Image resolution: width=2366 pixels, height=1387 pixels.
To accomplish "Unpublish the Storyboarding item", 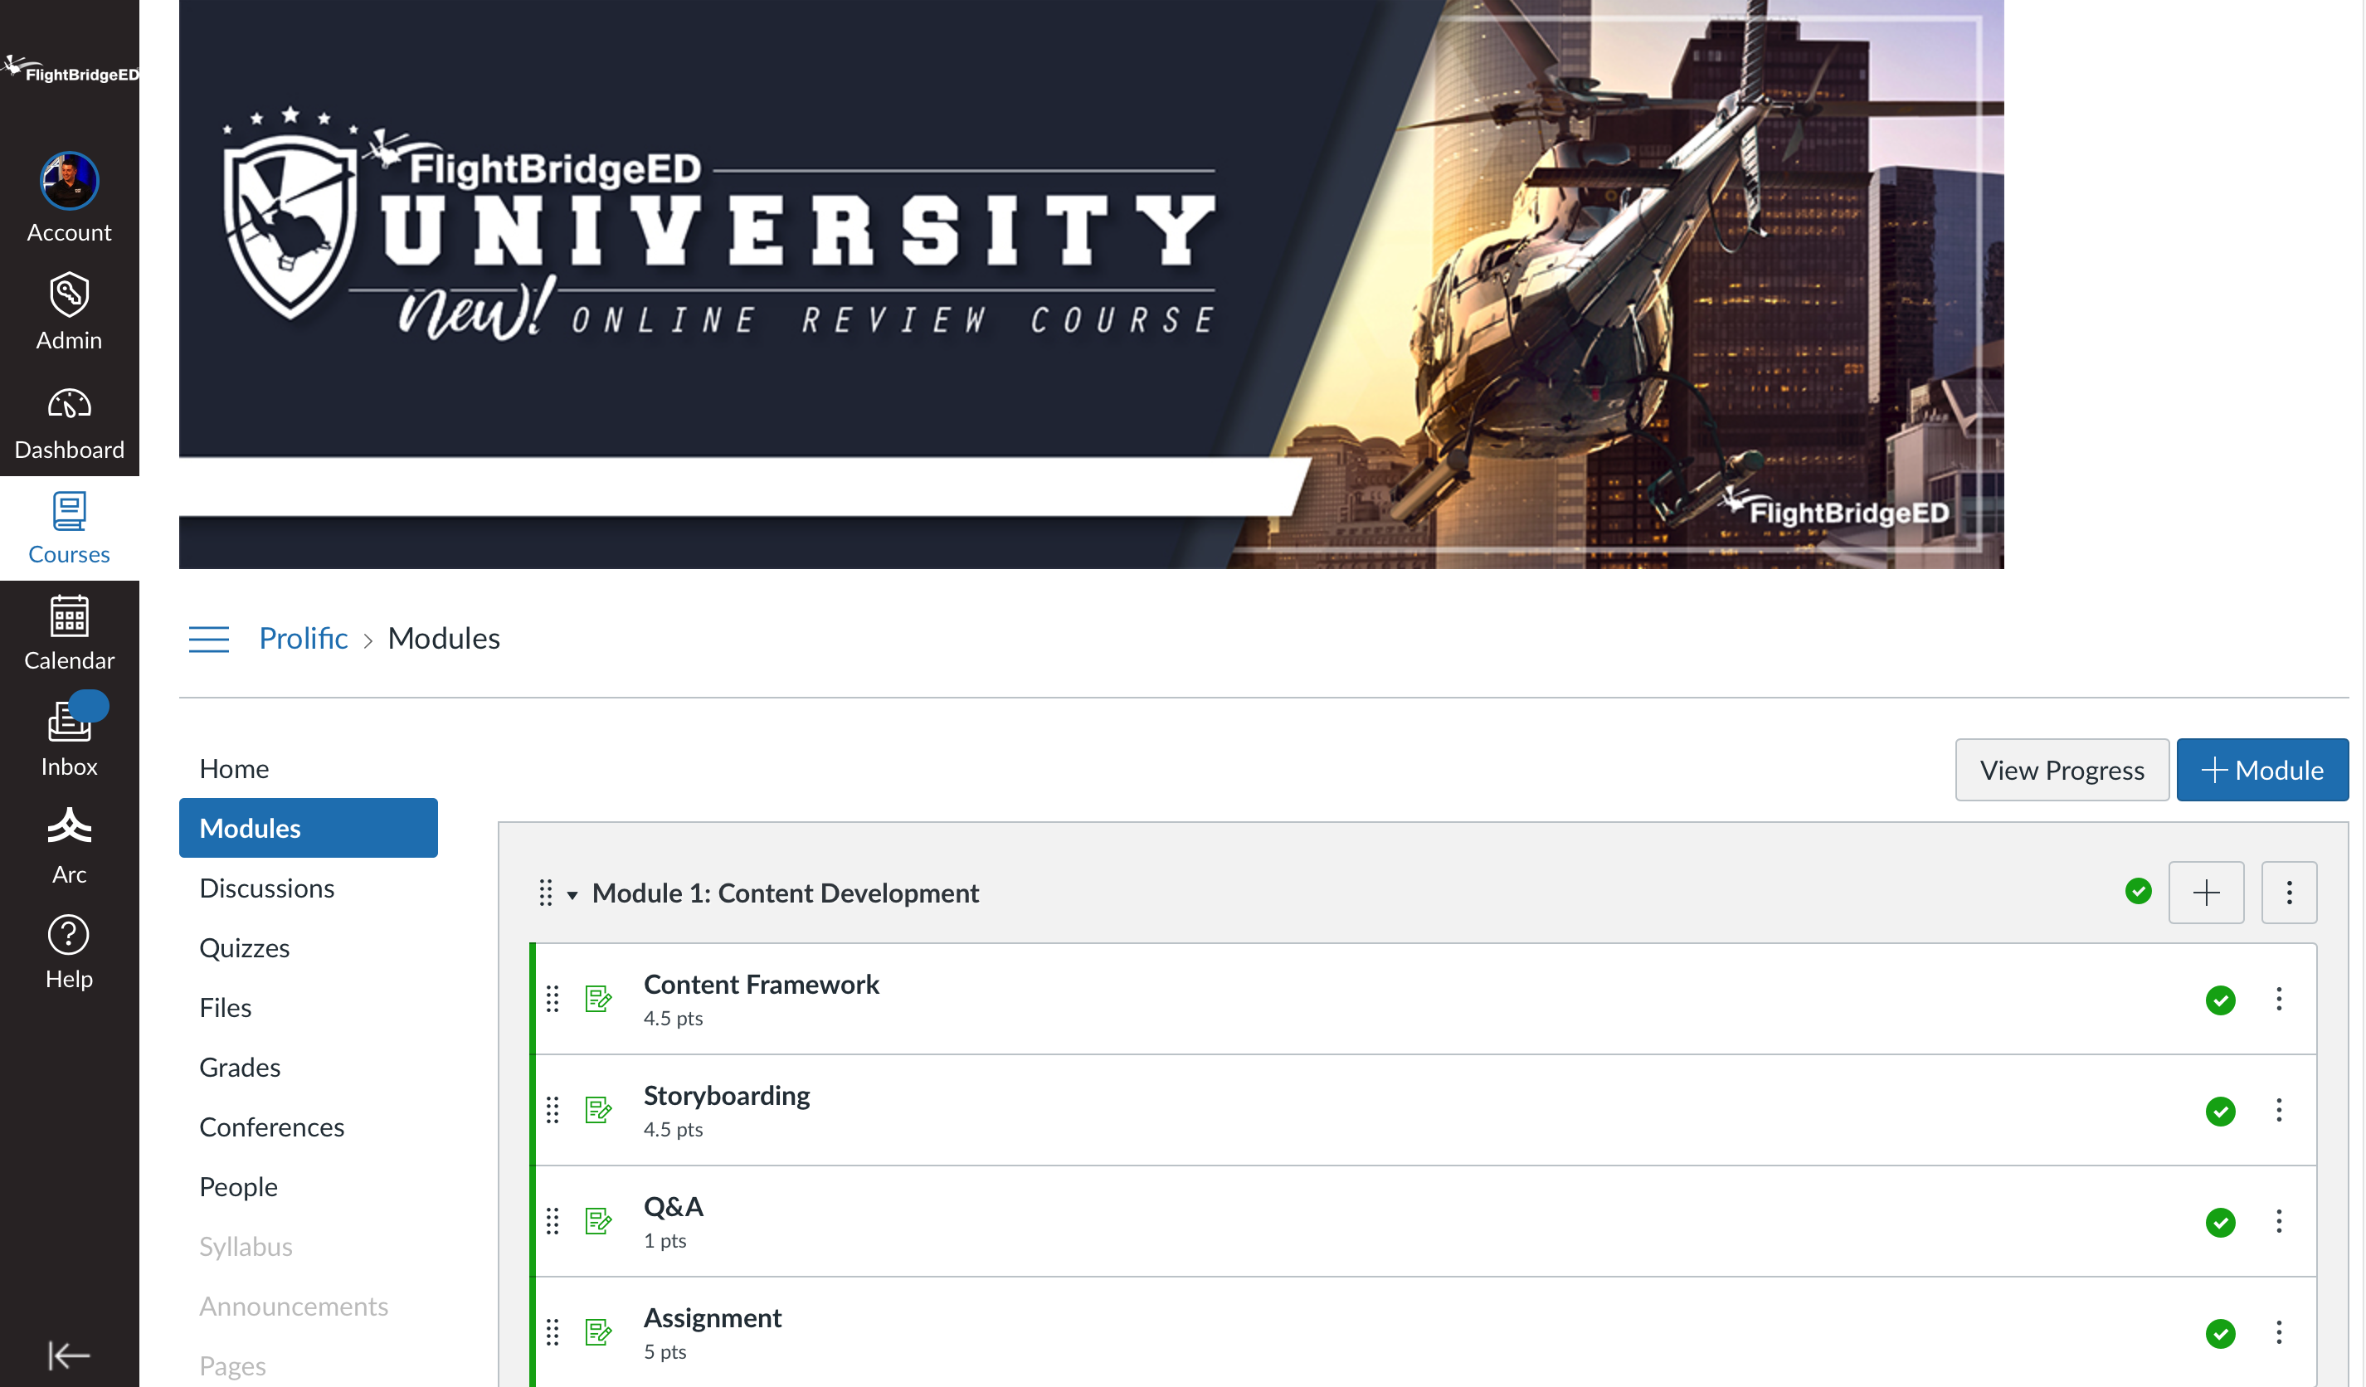I will point(2221,1111).
